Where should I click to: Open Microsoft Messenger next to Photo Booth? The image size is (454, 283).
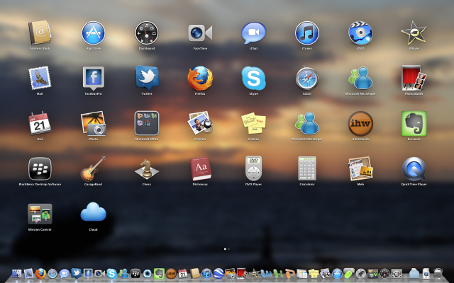click(x=360, y=79)
